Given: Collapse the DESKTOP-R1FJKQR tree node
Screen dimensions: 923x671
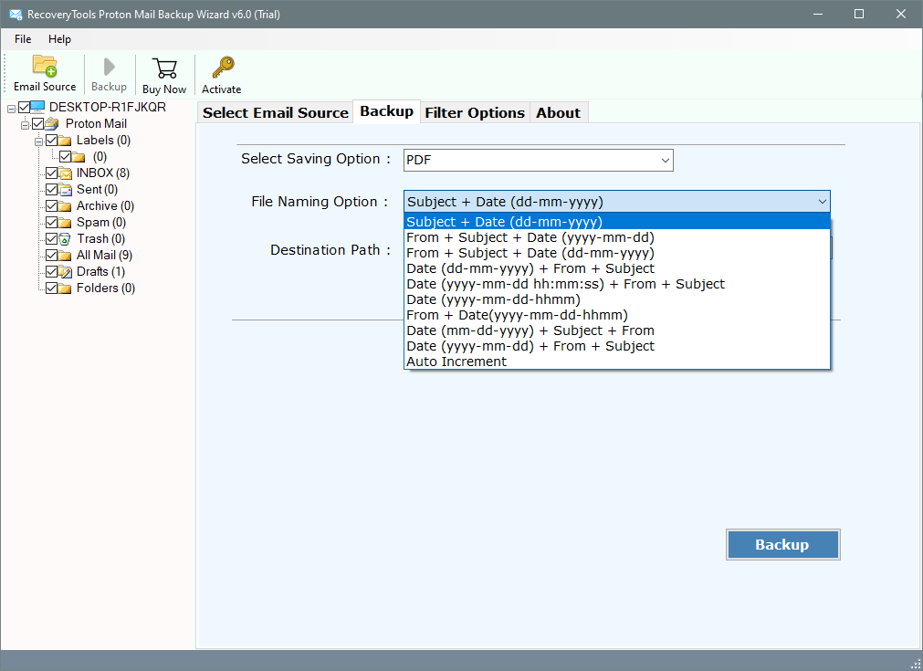Looking at the screenshot, I should coord(11,109).
